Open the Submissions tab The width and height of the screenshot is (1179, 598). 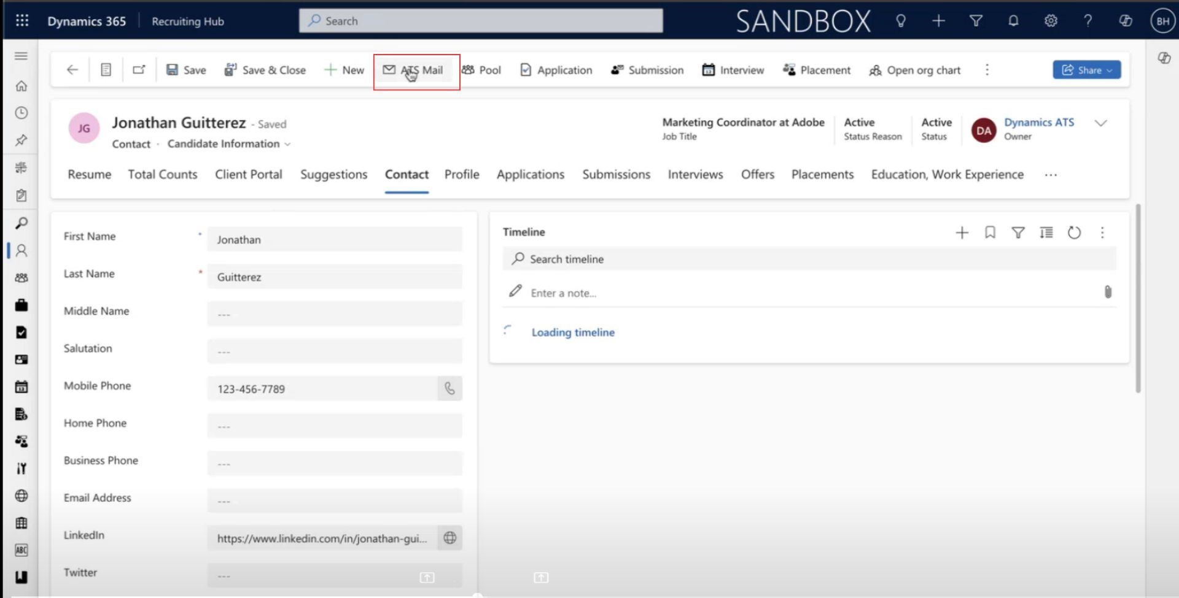tap(617, 175)
